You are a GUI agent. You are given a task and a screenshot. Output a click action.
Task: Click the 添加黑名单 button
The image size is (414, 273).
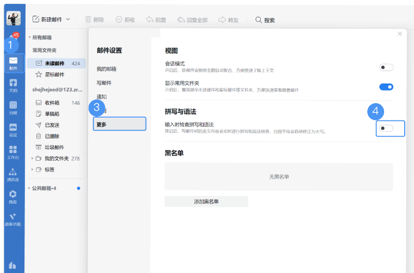coord(206,201)
